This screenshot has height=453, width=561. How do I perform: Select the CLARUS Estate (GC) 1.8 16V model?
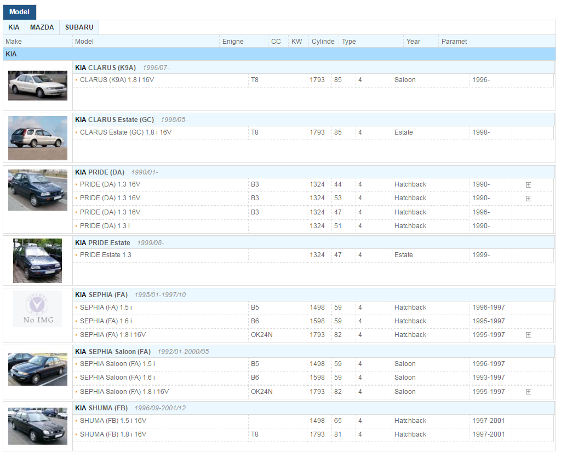[126, 132]
